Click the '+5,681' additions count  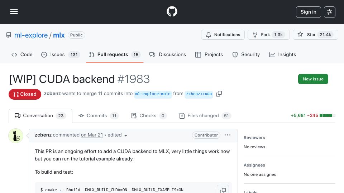pyautogui.click(x=298, y=115)
